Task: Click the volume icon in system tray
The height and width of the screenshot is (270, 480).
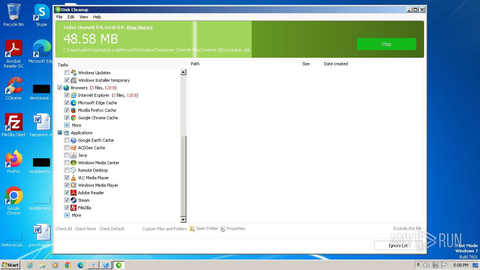Action: [x=427, y=265]
